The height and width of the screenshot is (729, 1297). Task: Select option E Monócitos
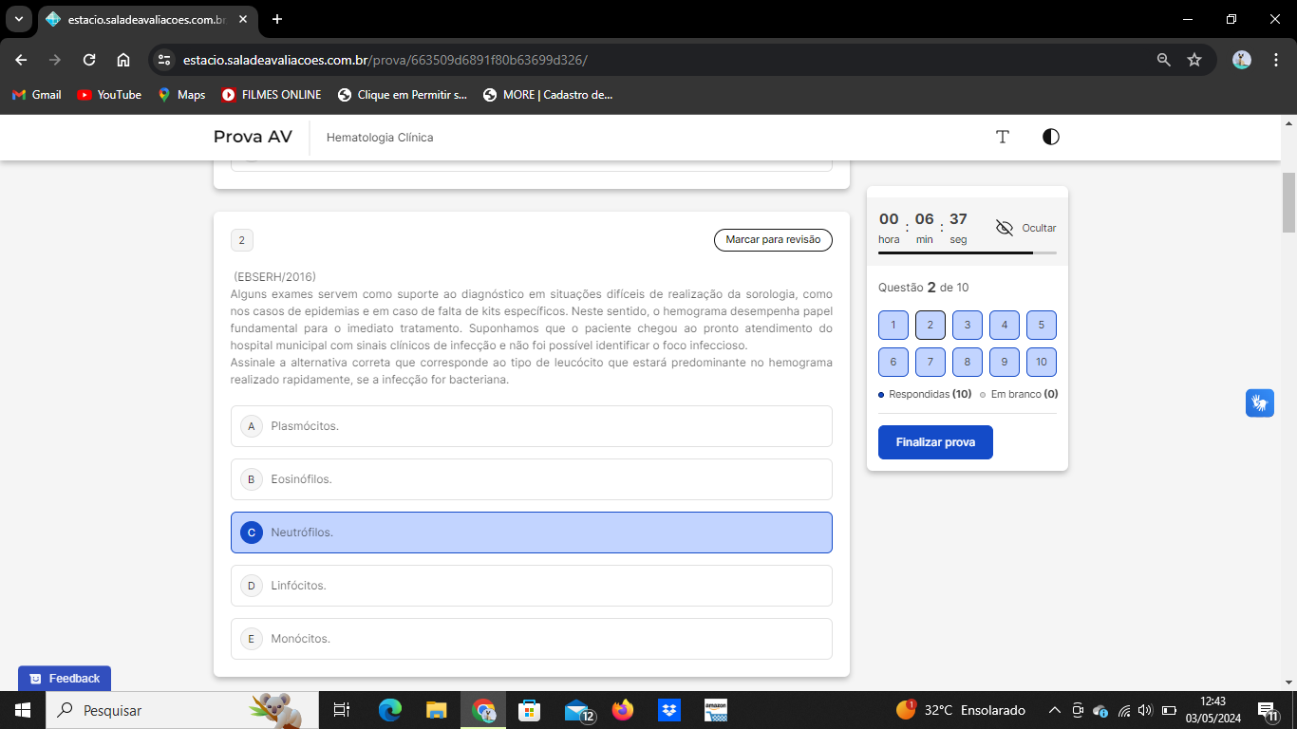point(531,639)
